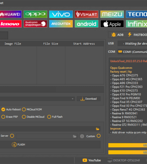Screen dimensions: 147x164
Task: Click the Oppo Qualcomm log heading
Action: 121,68
